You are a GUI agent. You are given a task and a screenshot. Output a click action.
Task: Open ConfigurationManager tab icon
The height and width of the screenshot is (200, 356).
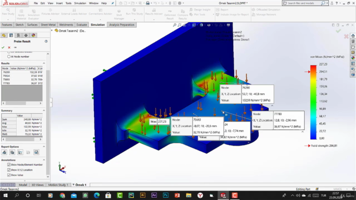tap(18, 36)
